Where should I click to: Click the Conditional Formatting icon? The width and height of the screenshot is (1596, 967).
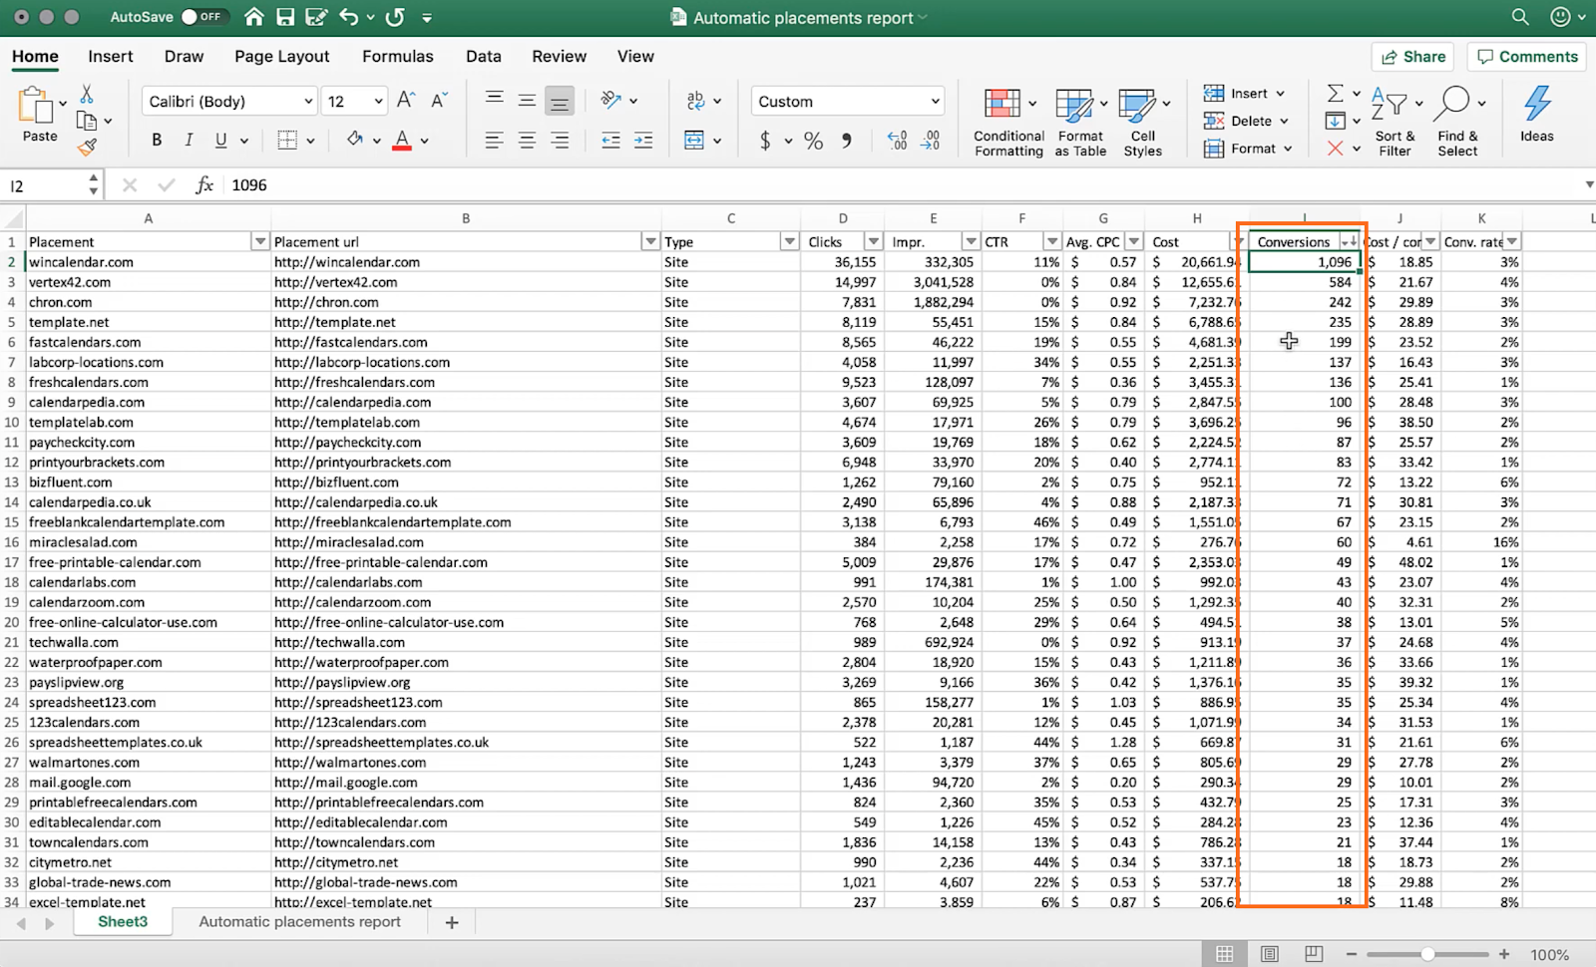[1002, 104]
